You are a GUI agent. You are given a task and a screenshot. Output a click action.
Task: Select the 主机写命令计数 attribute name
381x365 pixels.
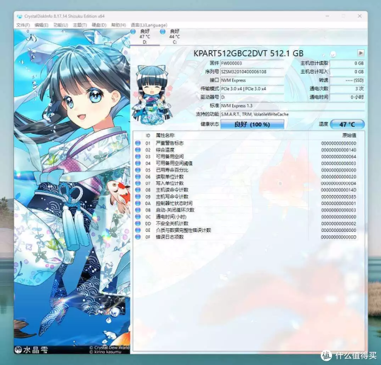pyautogui.click(x=172, y=196)
